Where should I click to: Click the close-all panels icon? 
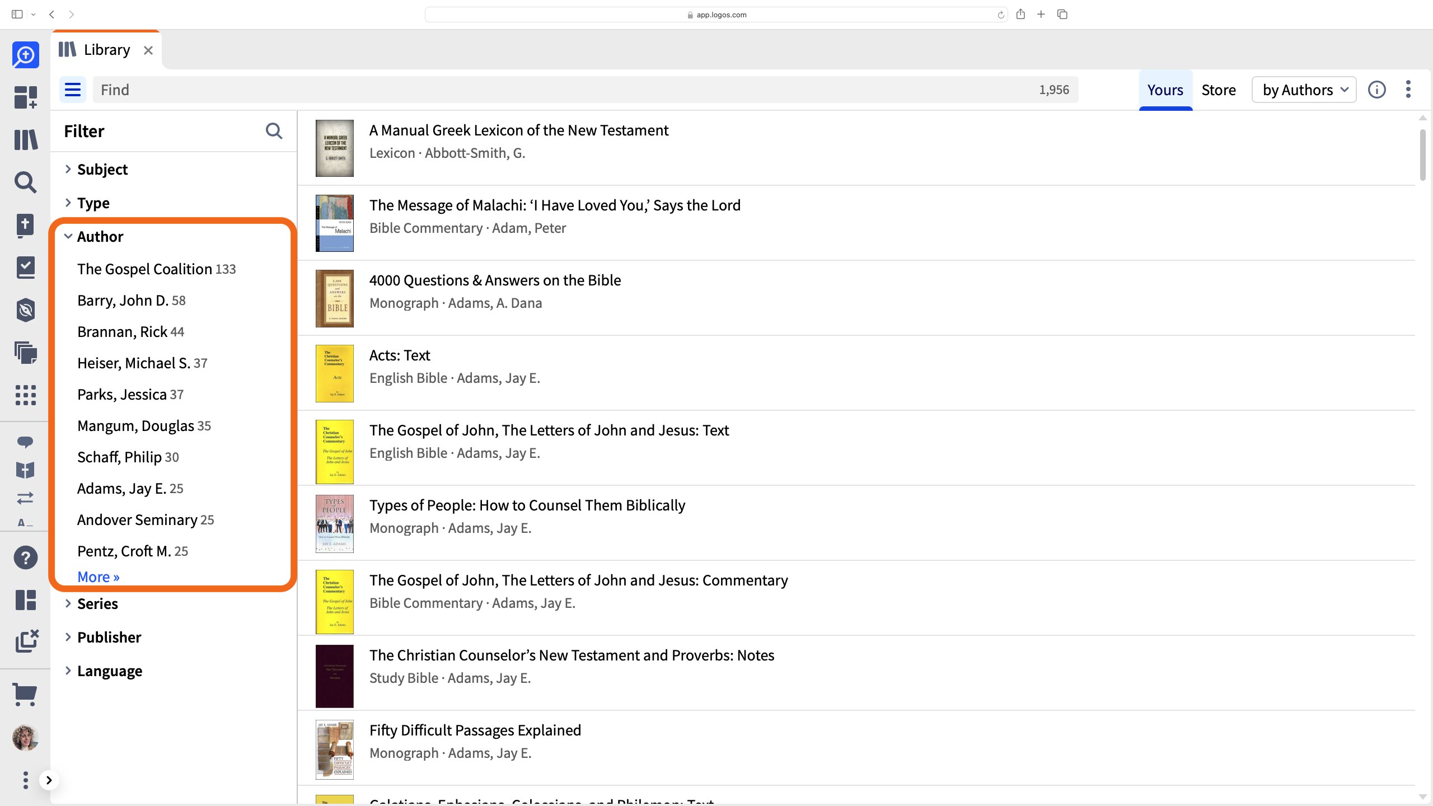[26, 641]
